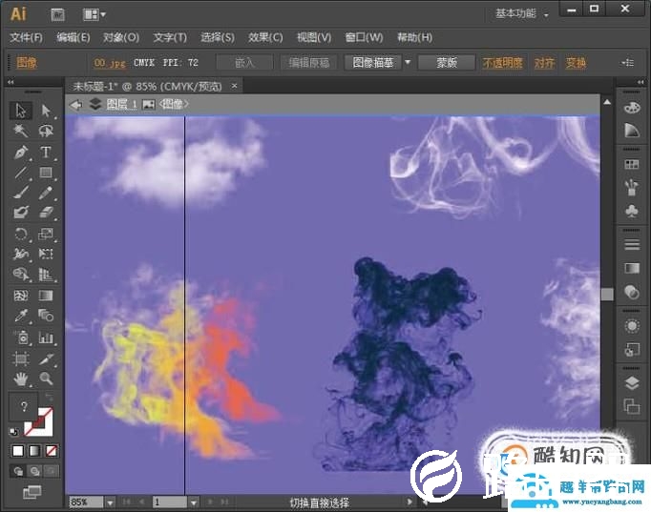Select the Eraser tool
The height and width of the screenshot is (512, 651).
(x=46, y=213)
